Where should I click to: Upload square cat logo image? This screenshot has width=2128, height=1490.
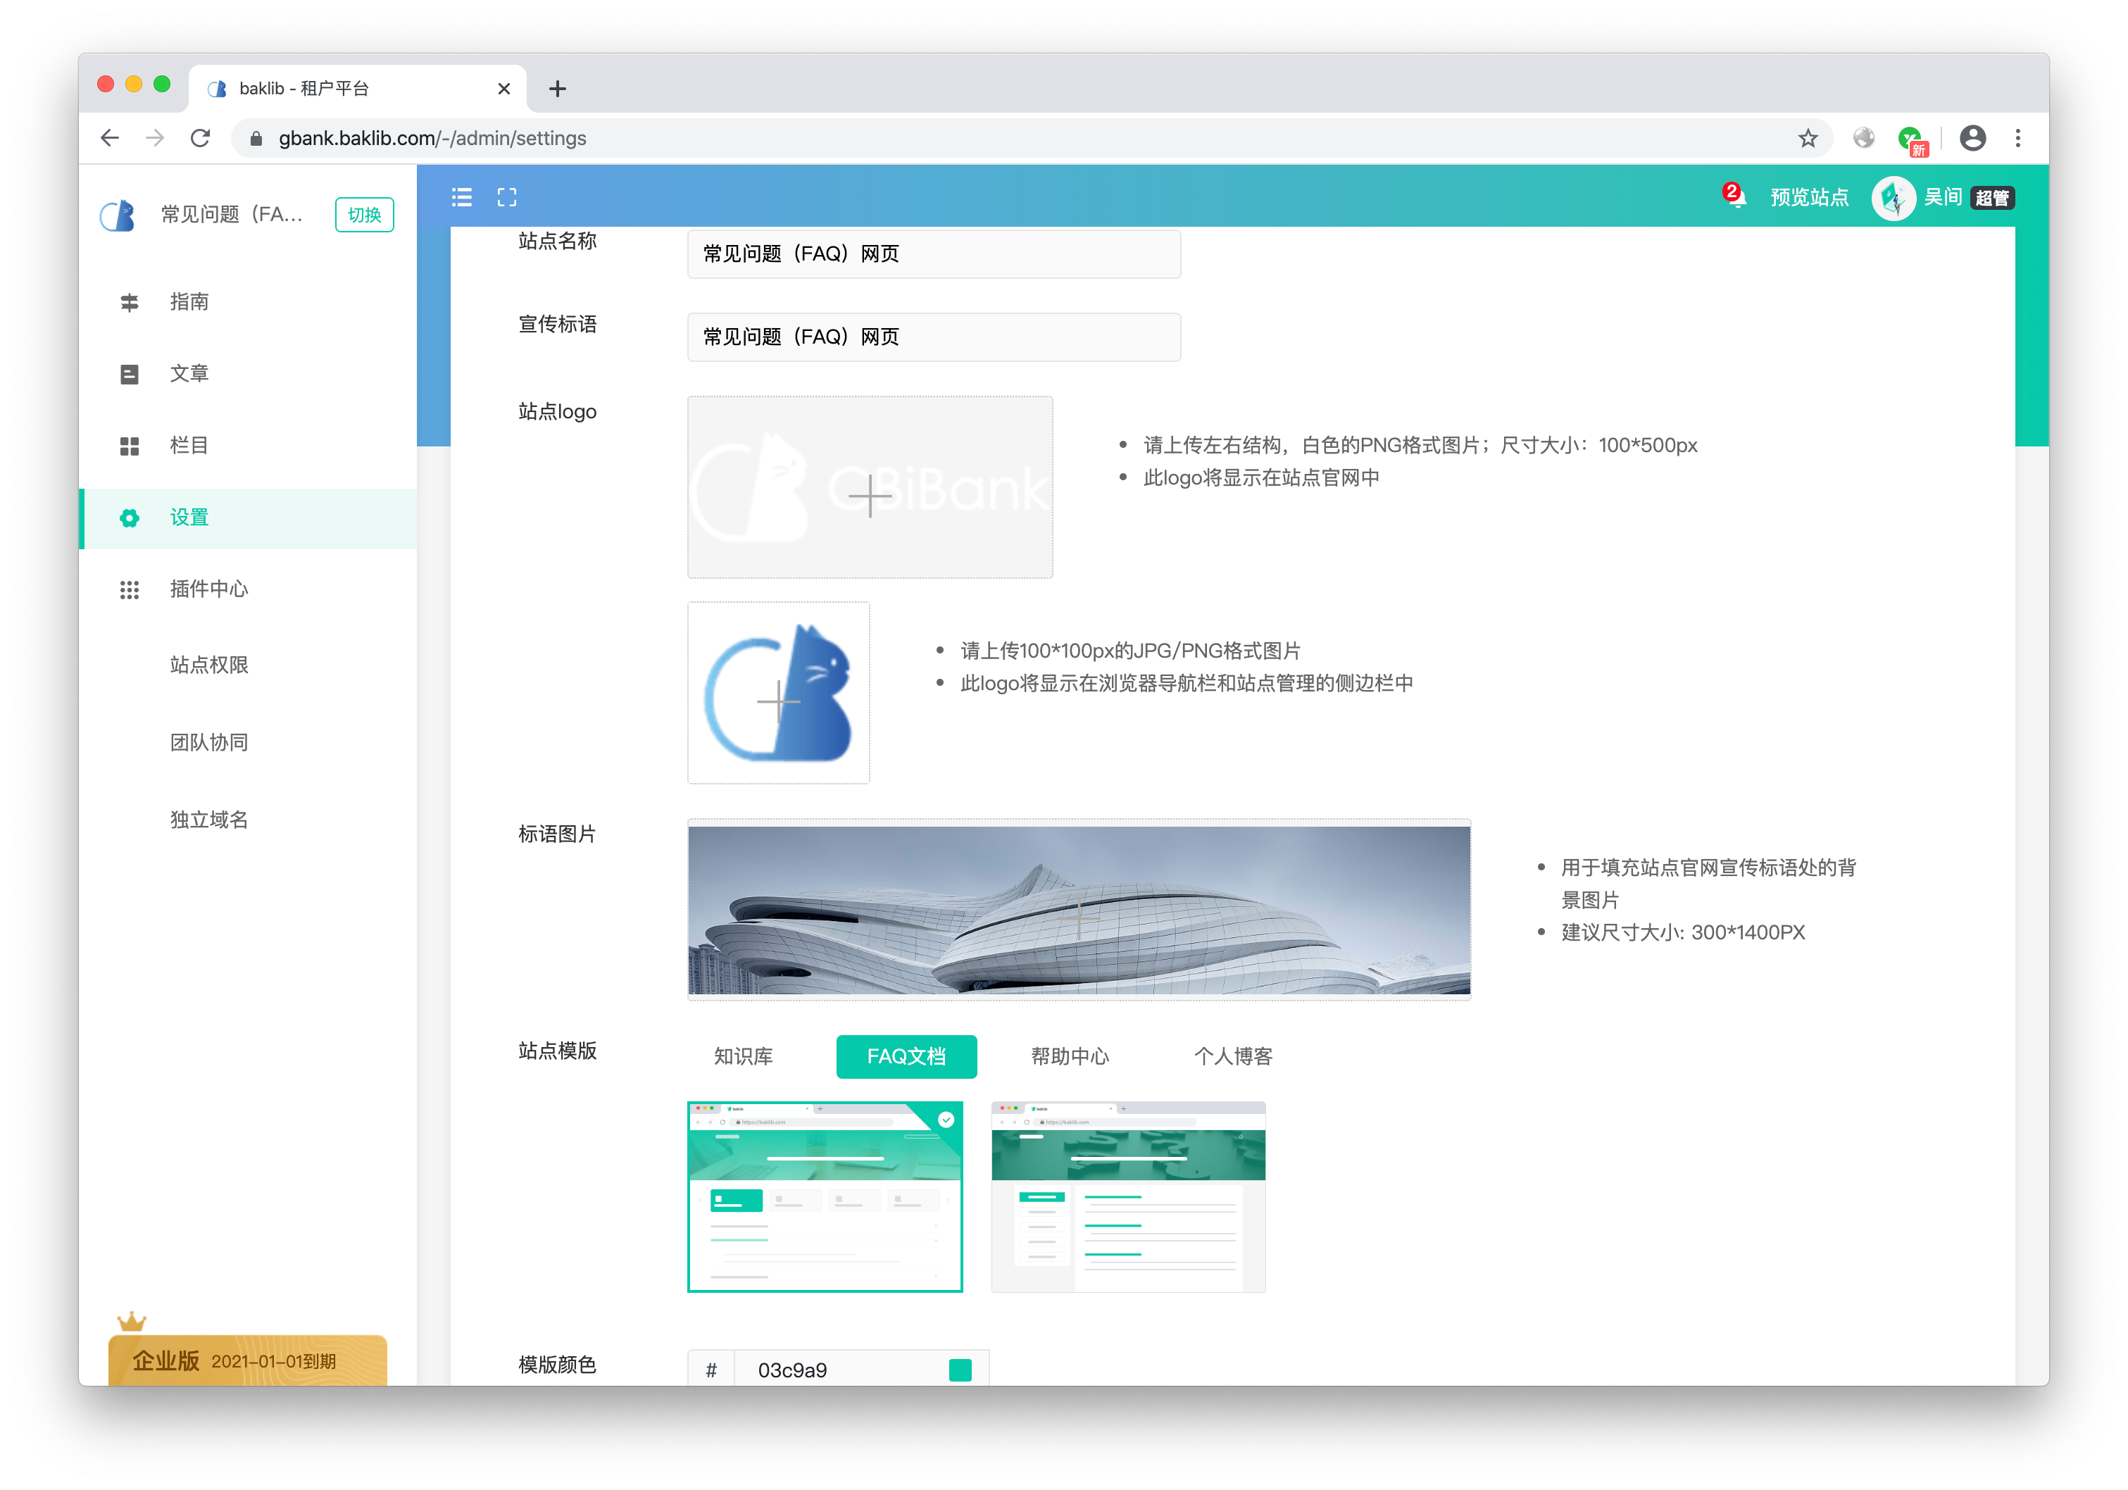pos(777,693)
